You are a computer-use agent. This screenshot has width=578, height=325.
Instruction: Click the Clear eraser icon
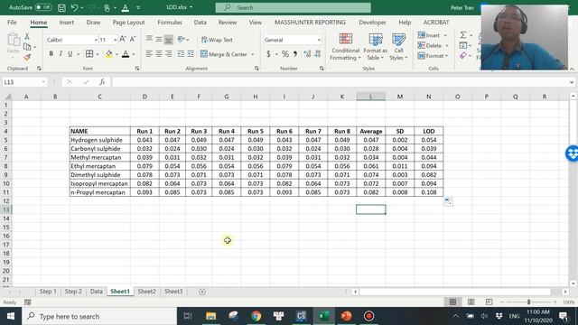pos(463,56)
